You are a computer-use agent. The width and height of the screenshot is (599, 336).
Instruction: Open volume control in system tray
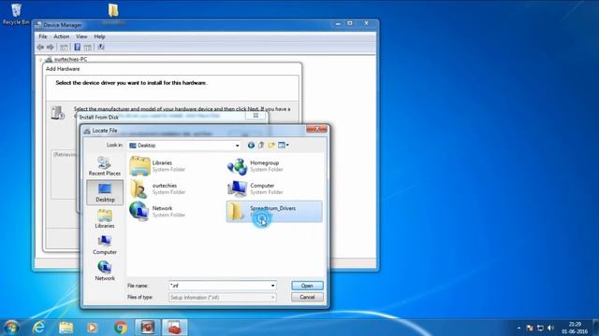(550, 328)
